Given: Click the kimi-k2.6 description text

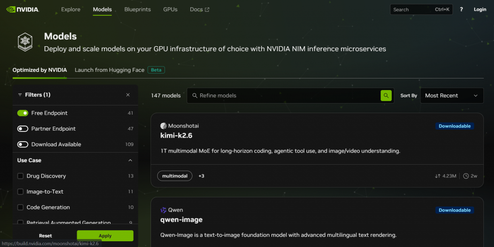Looking at the screenshot, I should click(x=280, y=151).
